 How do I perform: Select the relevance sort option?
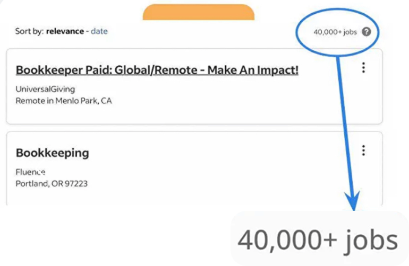point(65,31)
